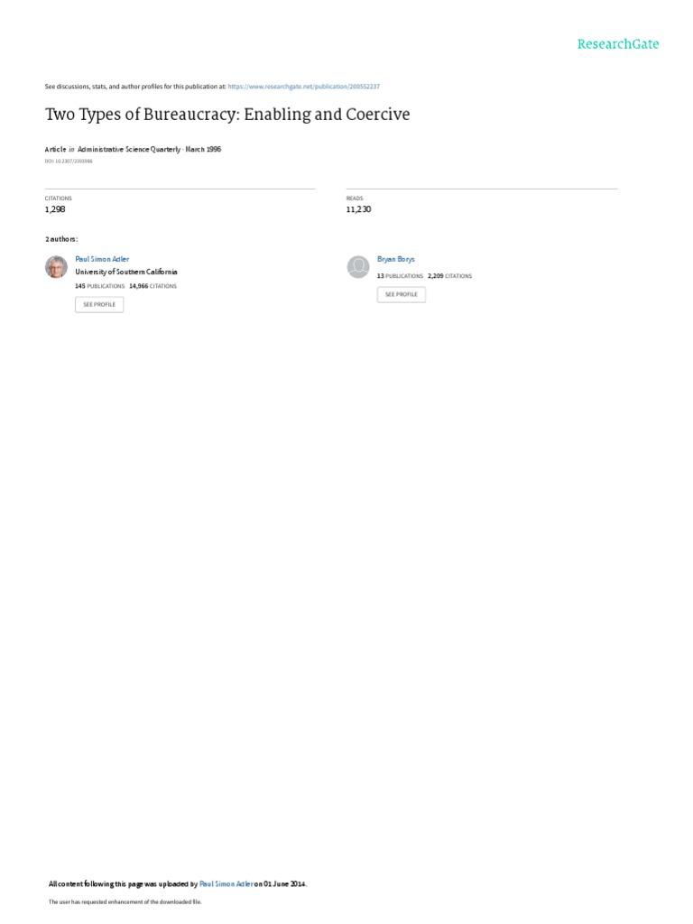Open the researchgate.net publication URL link

(303, 87)
